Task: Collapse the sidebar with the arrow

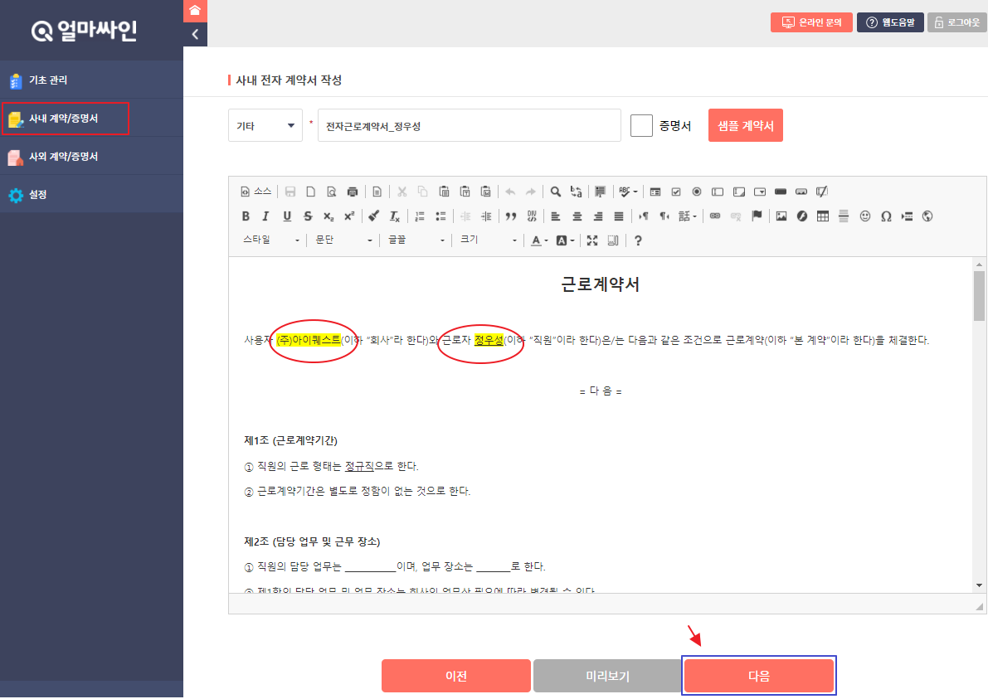Action: 195,34
